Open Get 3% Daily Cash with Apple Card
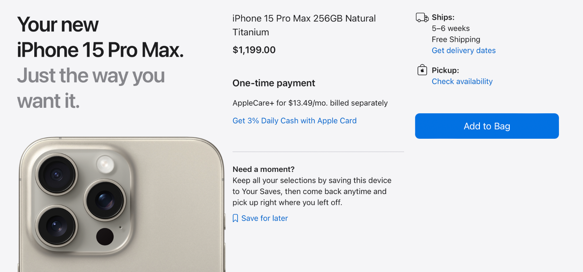The width and height of the screenshot is (583, 272). tap(294, 121)
